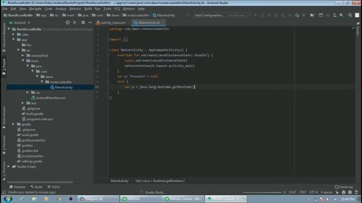Open the Resource Manager side tab
The width and height of the screenshot is (362, 203).
point(4,37)
